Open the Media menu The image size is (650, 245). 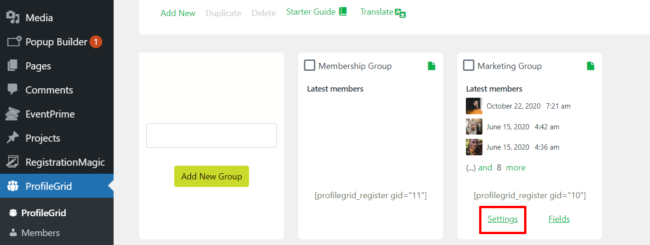(57, 18)
